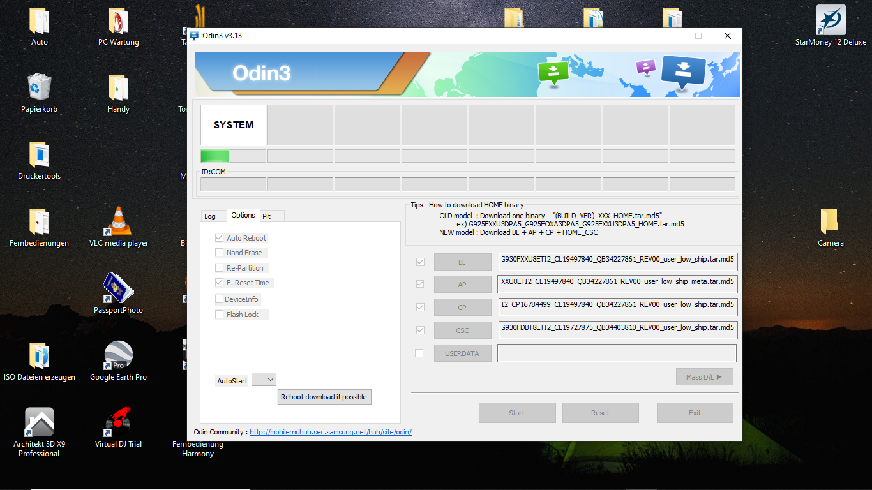Viewport: 872px width, 490px height.
Task: Click the CP file path field
Action: point(617,307)
